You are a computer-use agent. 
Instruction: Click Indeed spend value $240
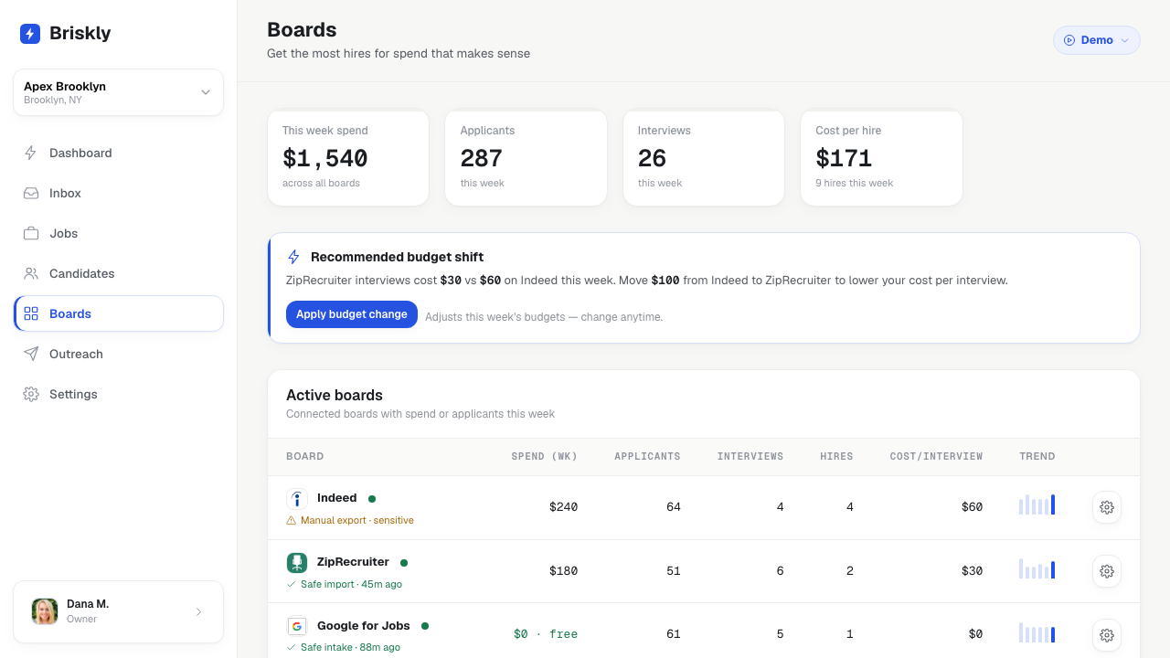point(563,507)
